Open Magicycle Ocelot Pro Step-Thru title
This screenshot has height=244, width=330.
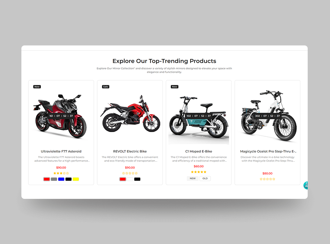pos(268,151)
